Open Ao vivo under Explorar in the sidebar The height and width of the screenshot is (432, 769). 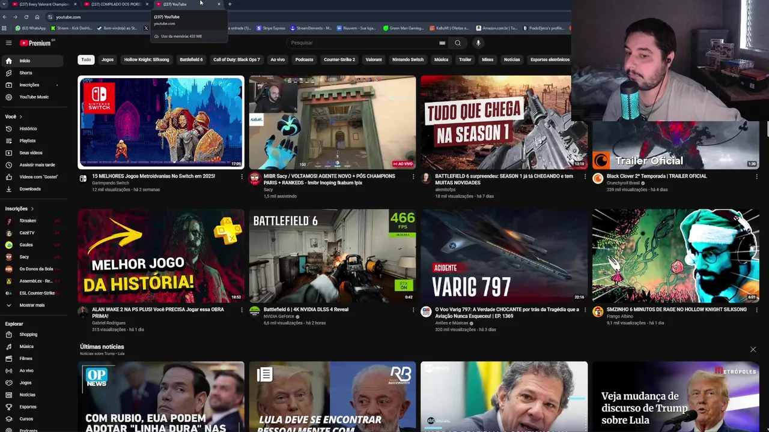(33, 370)
